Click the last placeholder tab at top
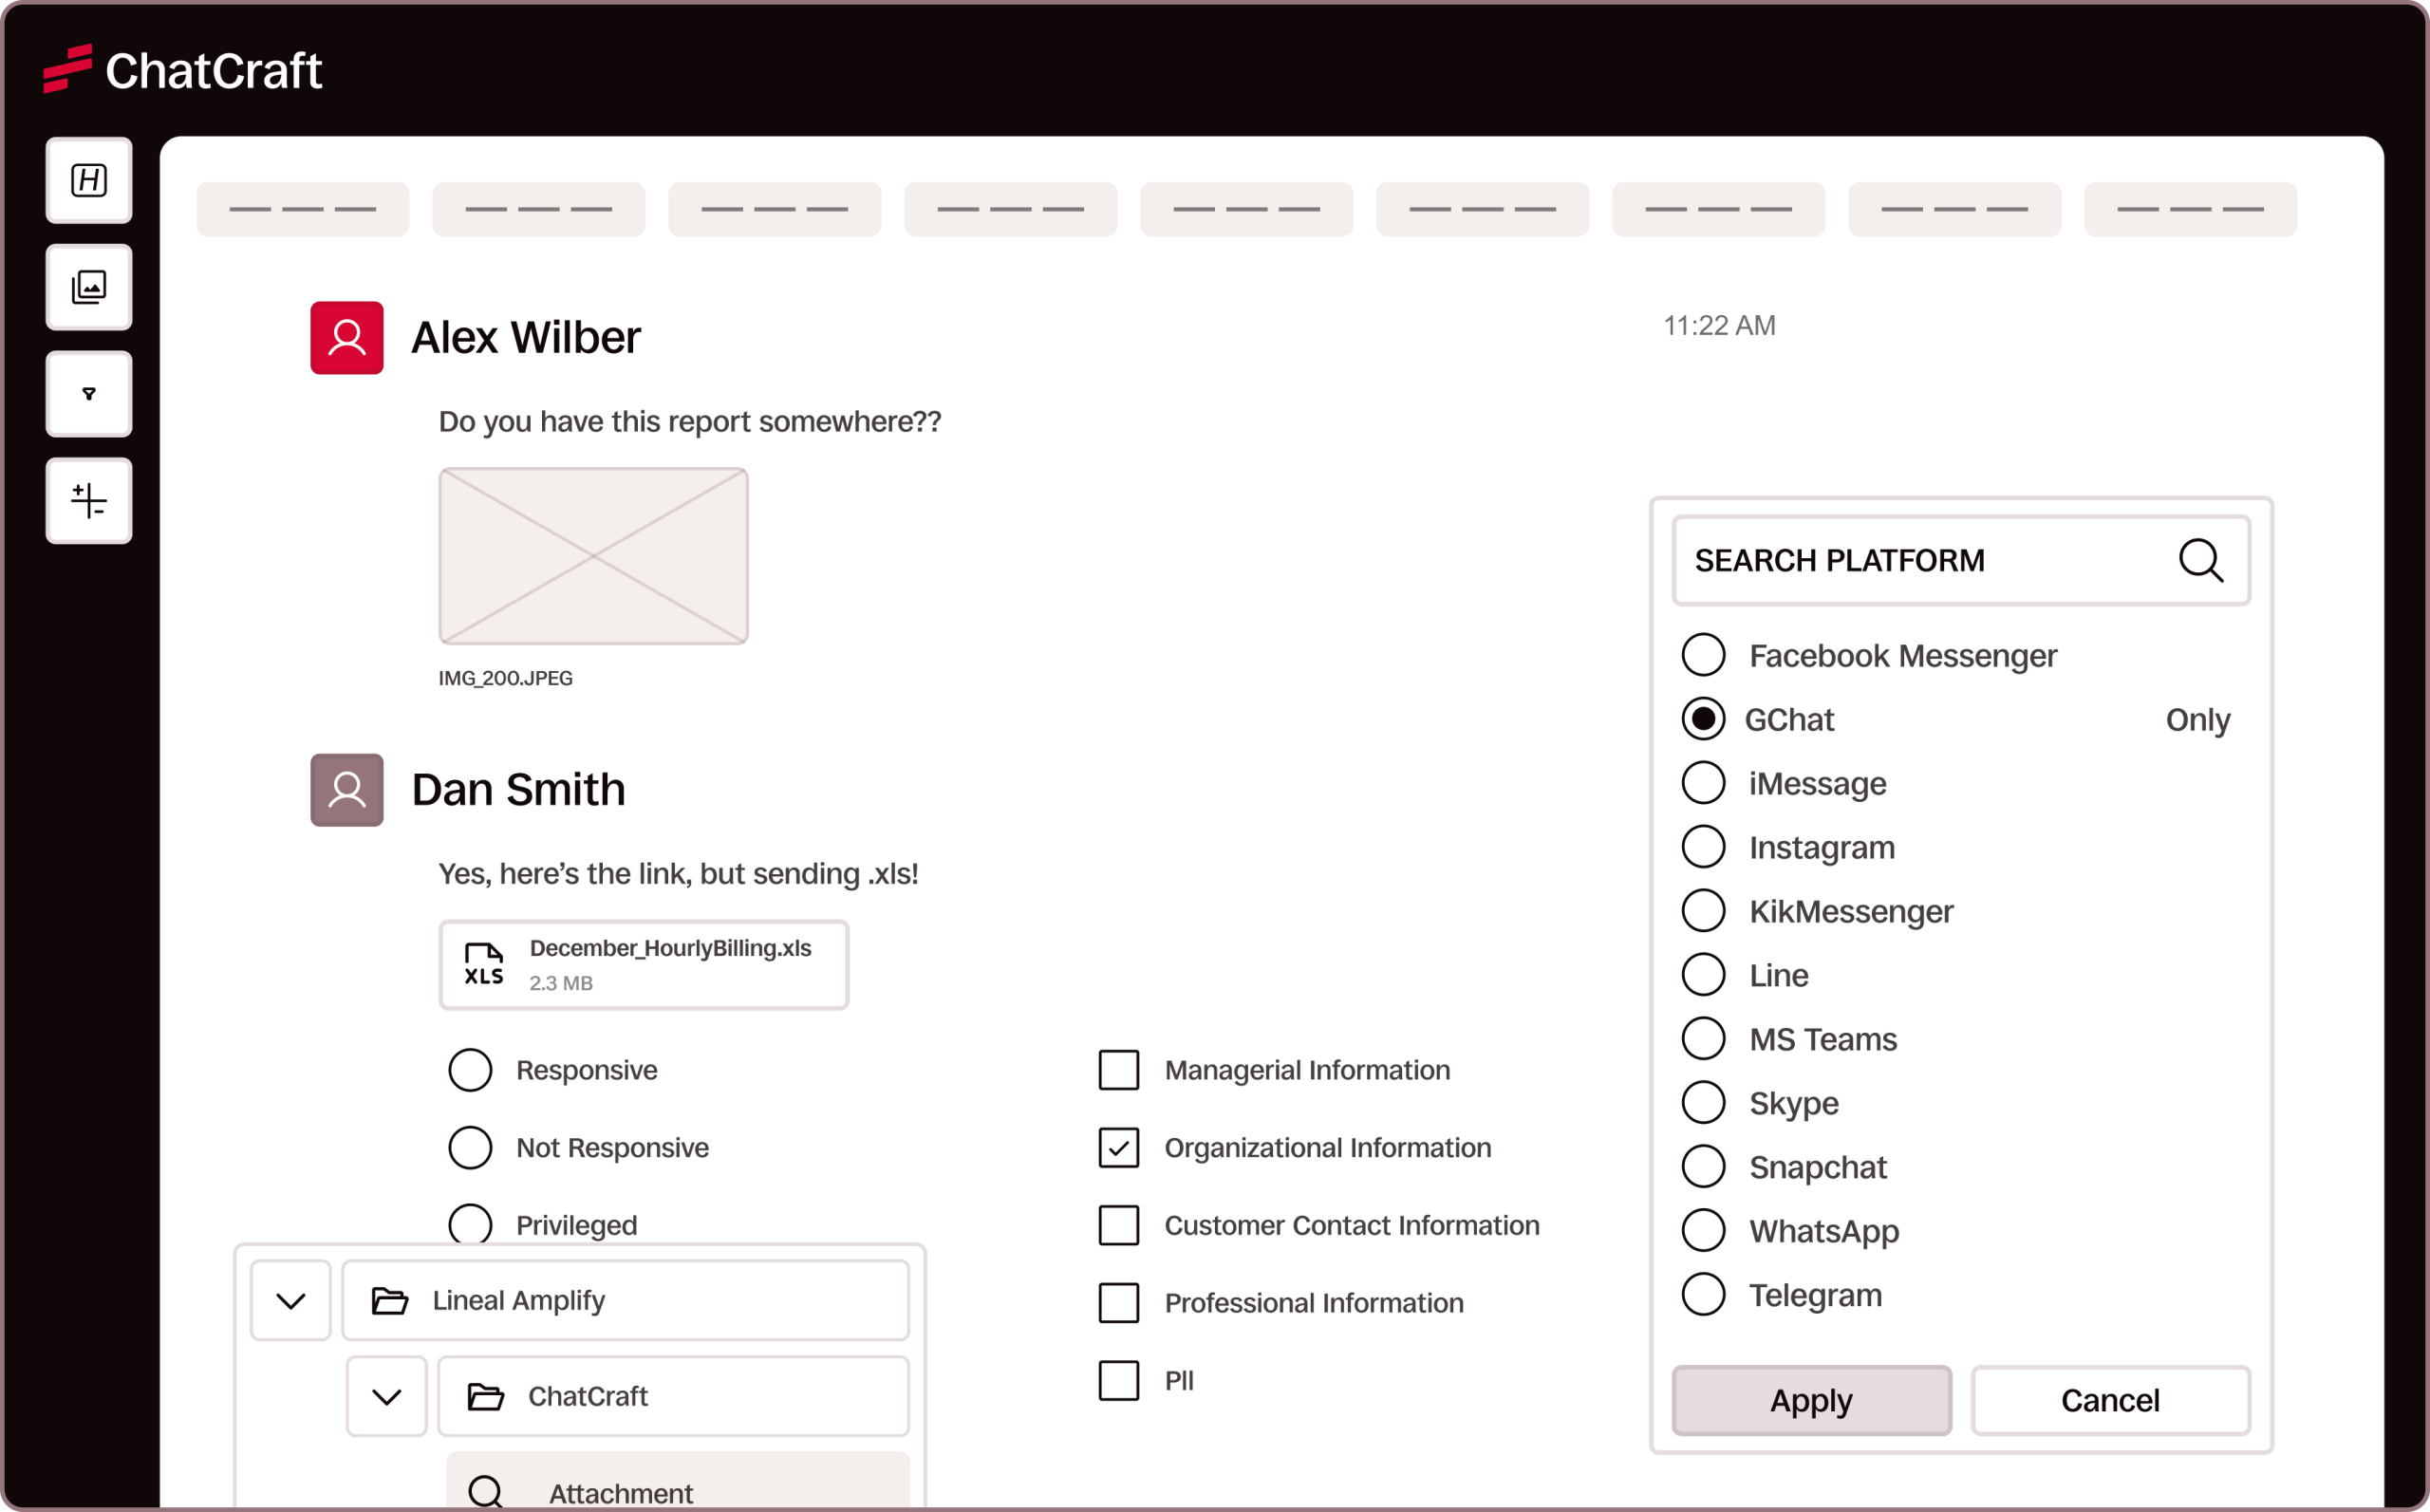The height and width of the screenshot is (1512, 2430). point(2190,209)
